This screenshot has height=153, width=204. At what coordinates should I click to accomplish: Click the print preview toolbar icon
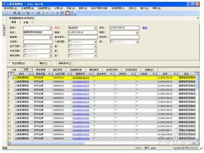tap(42, 13)
